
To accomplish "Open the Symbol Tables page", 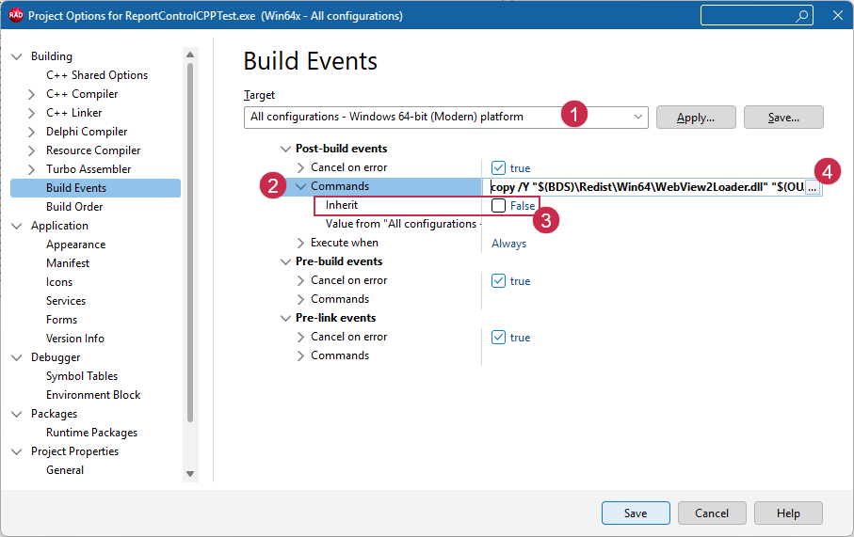I will (x=82, y=376).
